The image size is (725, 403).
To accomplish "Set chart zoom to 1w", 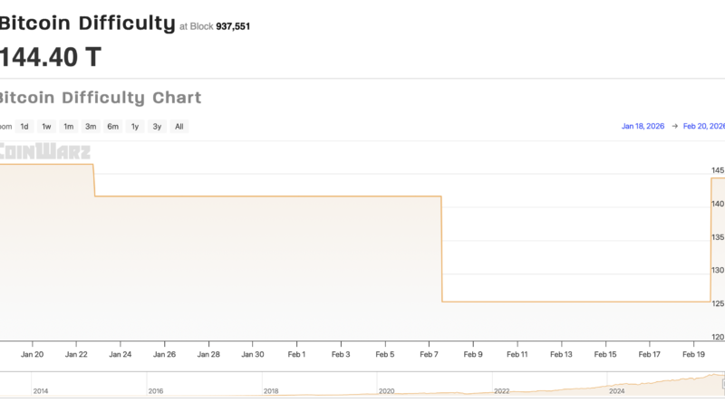I will (46, 127).
